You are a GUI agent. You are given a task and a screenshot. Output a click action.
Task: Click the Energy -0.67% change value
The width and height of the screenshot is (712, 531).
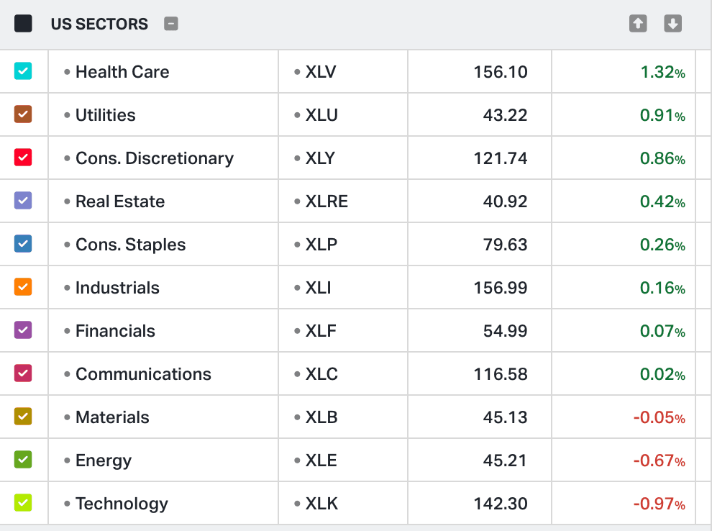click(x=659, y=460)
